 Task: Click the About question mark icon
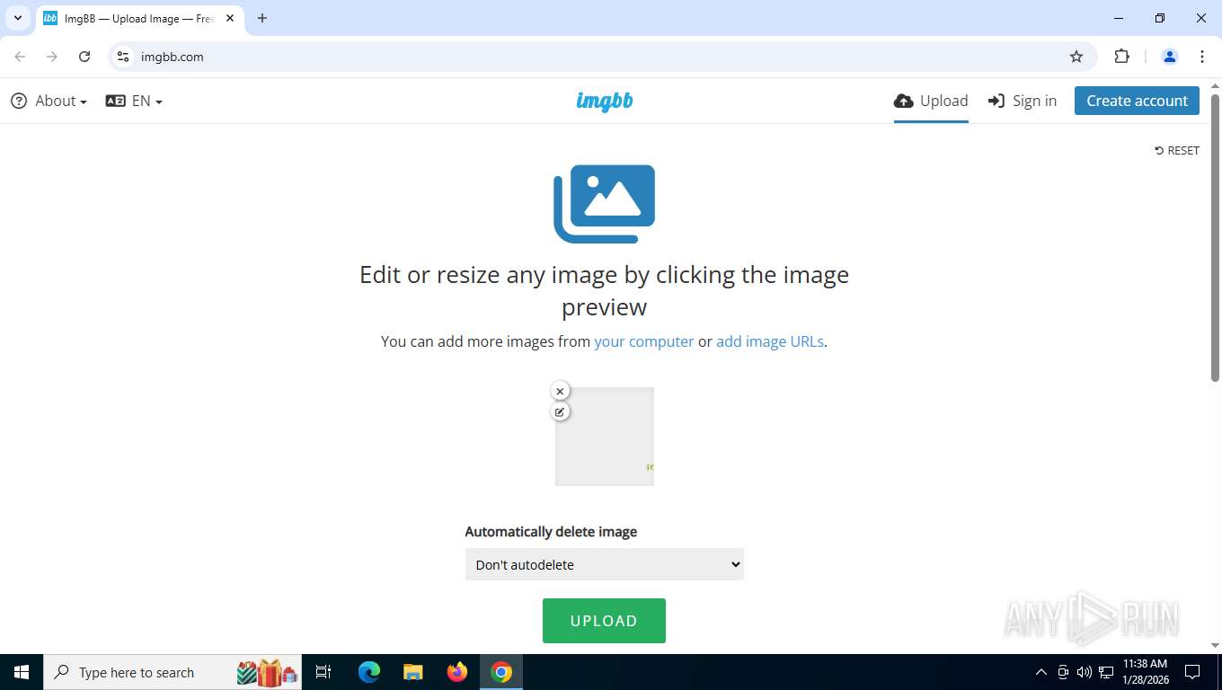(x=19, y=101)
